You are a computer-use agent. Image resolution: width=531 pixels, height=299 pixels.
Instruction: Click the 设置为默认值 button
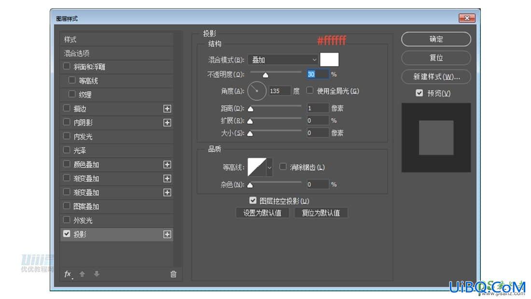[x=263, y=213]
